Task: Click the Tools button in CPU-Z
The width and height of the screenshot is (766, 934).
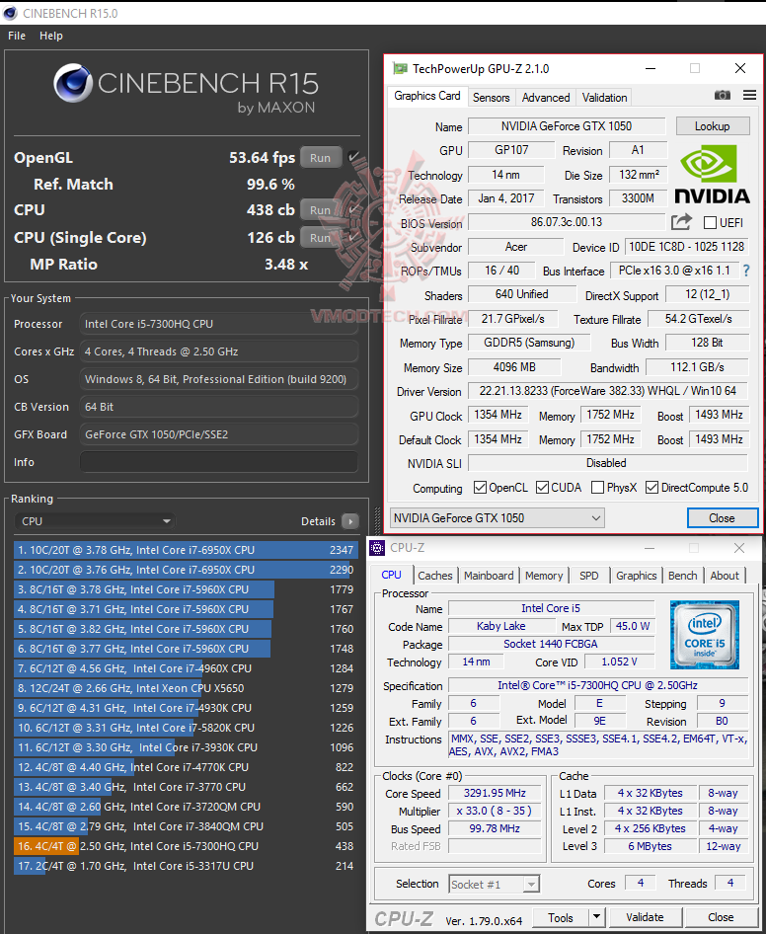Action: click(x=561, y=917)
